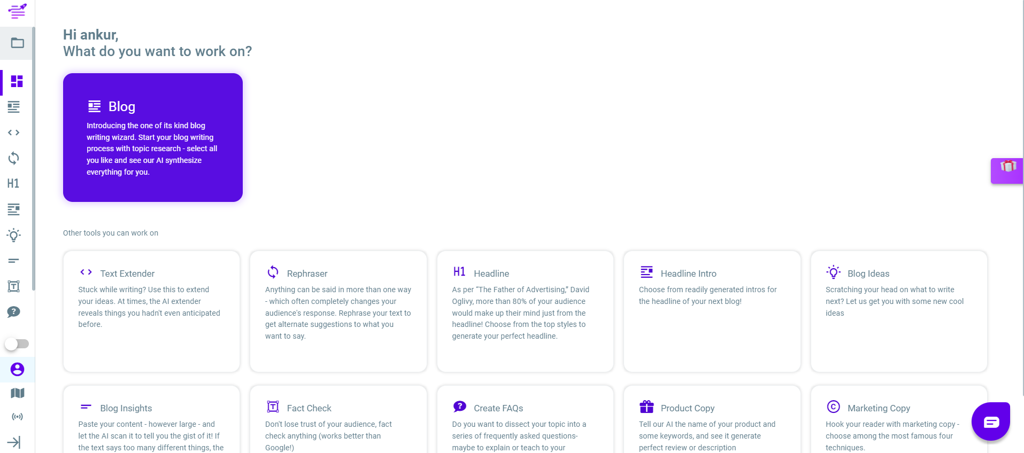The height and width of the screenshot is (453, 1024).
Task: Open Rephraser from sidebar refresh icon
Action: coord(14,158)
